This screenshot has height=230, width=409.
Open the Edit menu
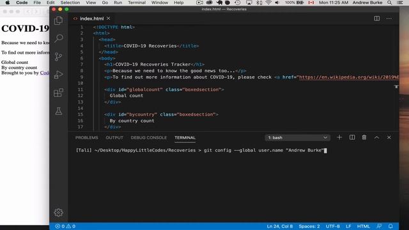(50, 3)
